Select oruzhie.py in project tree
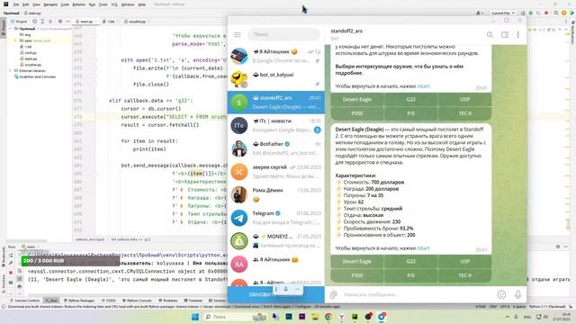 (x=32, y=65)
